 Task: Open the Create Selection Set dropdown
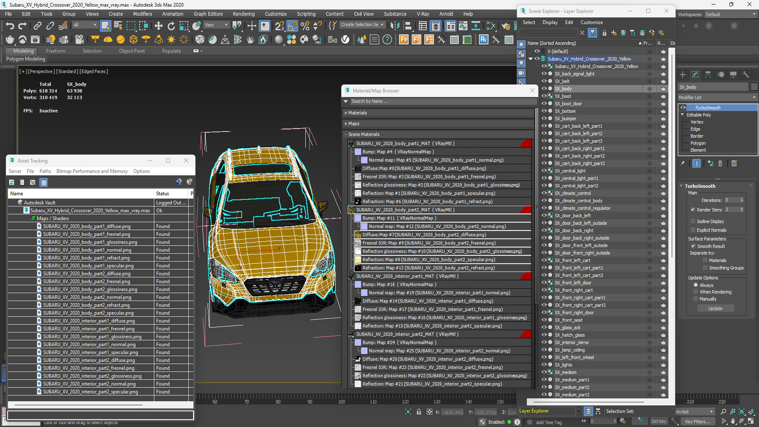(x=362, y=25)
